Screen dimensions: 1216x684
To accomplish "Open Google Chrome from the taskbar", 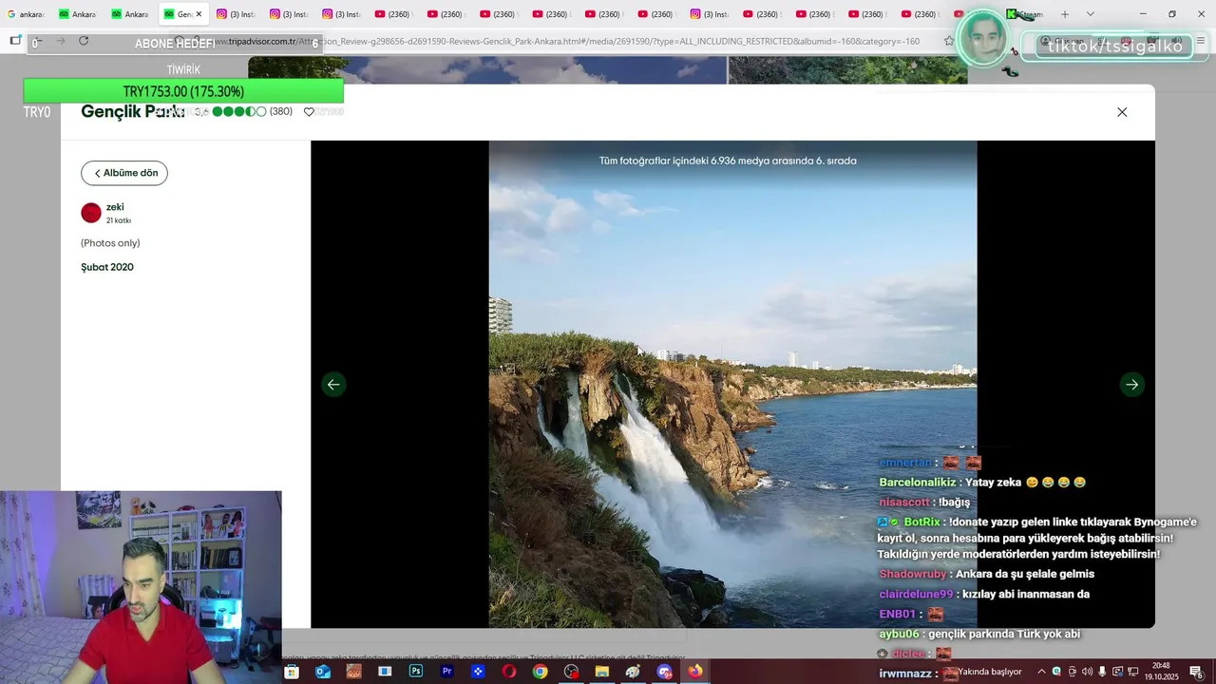I will click(540, 672).
